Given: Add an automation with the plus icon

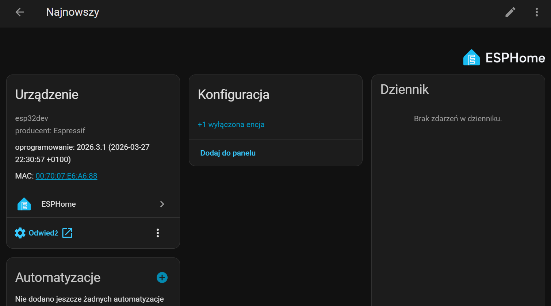Looking at the screenshot, I should [x=162, y=278].
